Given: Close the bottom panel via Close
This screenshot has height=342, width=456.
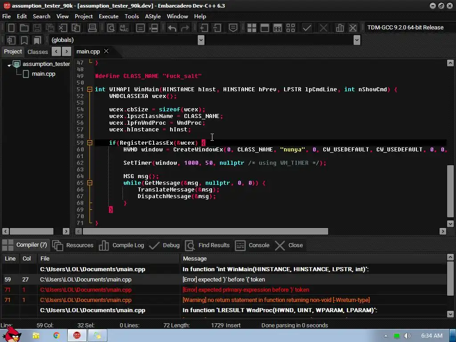Looking at the screenshot, I should click(289, 245).
